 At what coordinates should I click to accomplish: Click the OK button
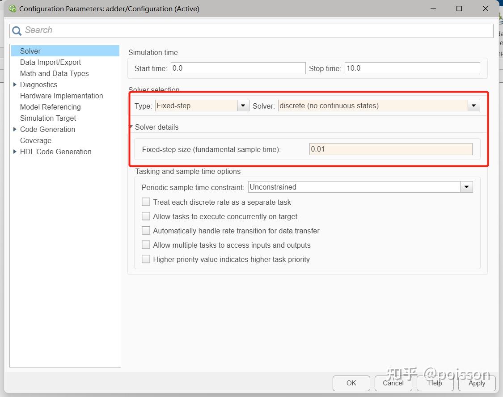351,383
